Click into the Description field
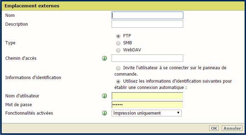The width and height of the screenshot is (246, 135). (x=147, y=24)
